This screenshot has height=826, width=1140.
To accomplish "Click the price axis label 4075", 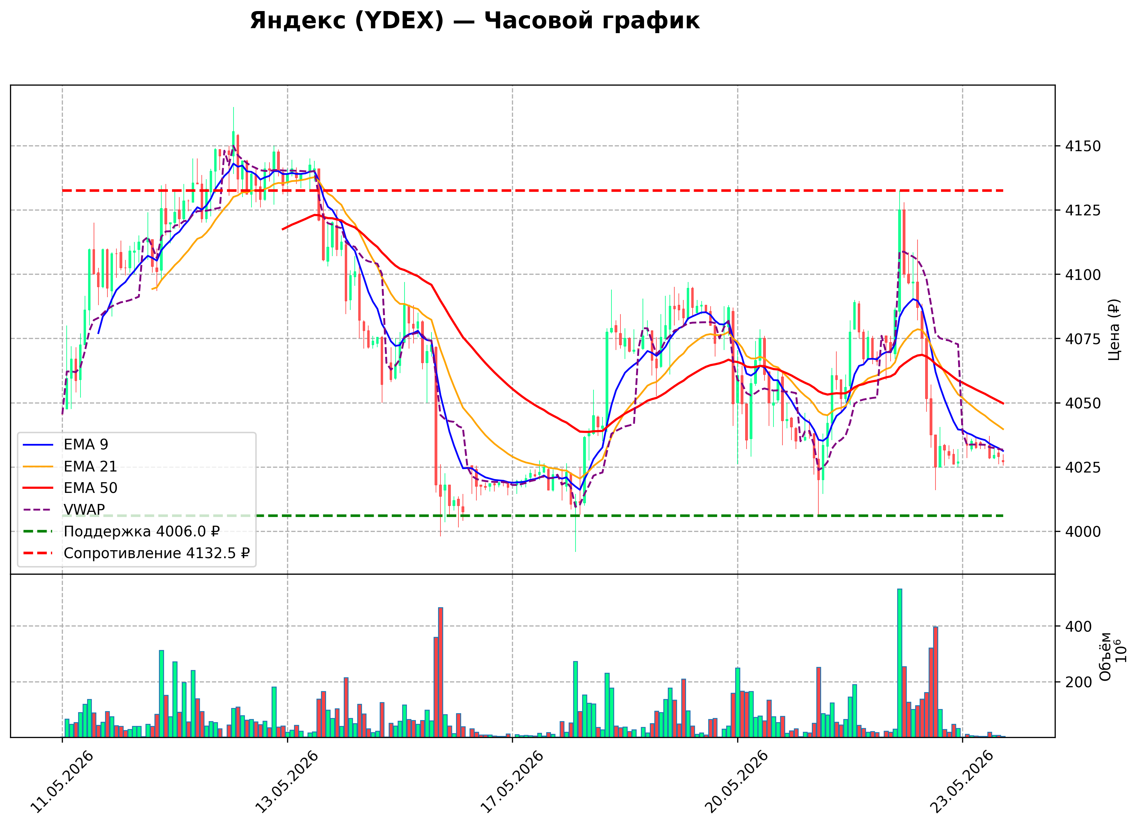I will click(x=1083, y=339).
